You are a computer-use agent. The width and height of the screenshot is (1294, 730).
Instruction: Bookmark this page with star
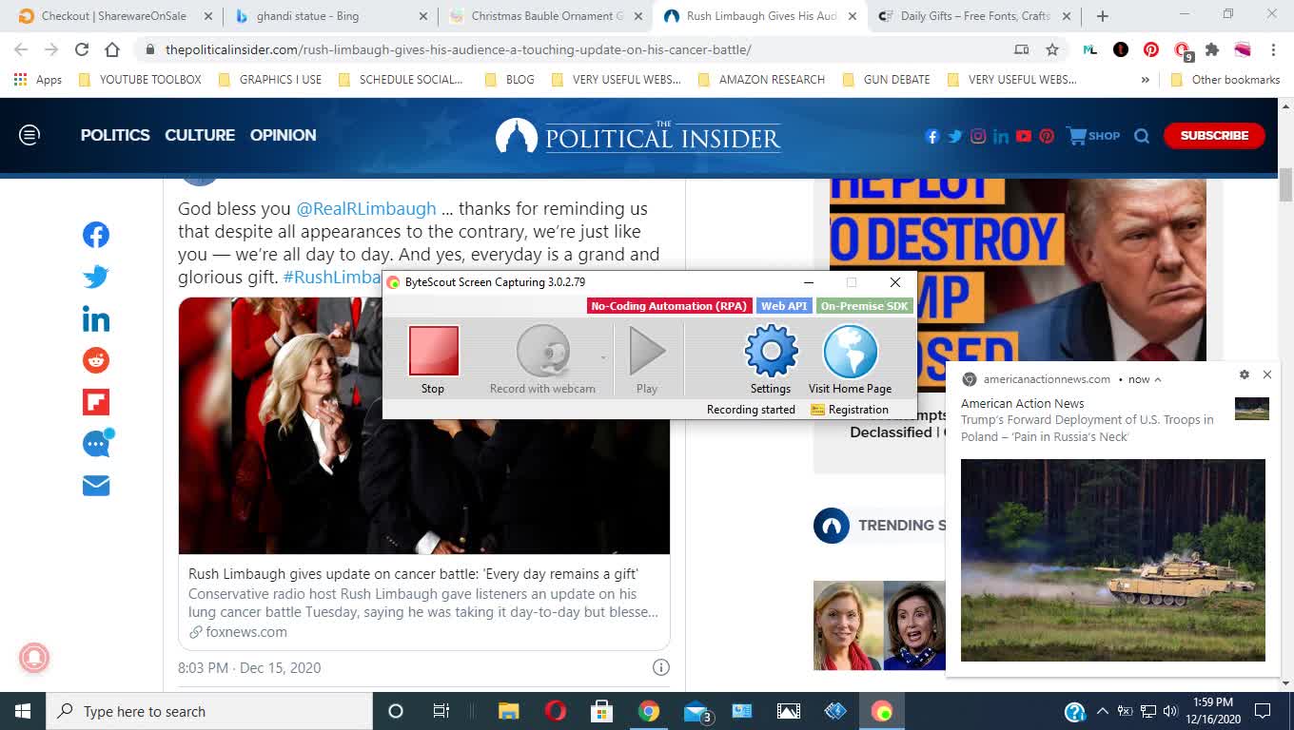click(1052, 49)
